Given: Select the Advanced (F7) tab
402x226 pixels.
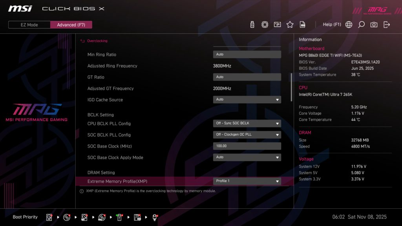Looking at the screenshot, I should 71,24.
